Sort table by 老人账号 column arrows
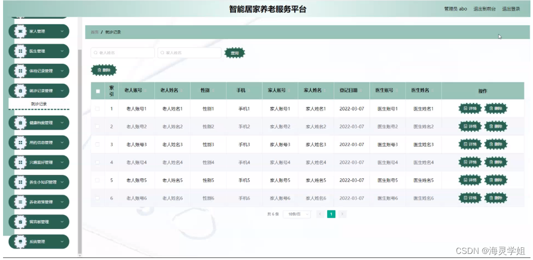This screenshot has height=260, width=533. [x=145, y=91]
